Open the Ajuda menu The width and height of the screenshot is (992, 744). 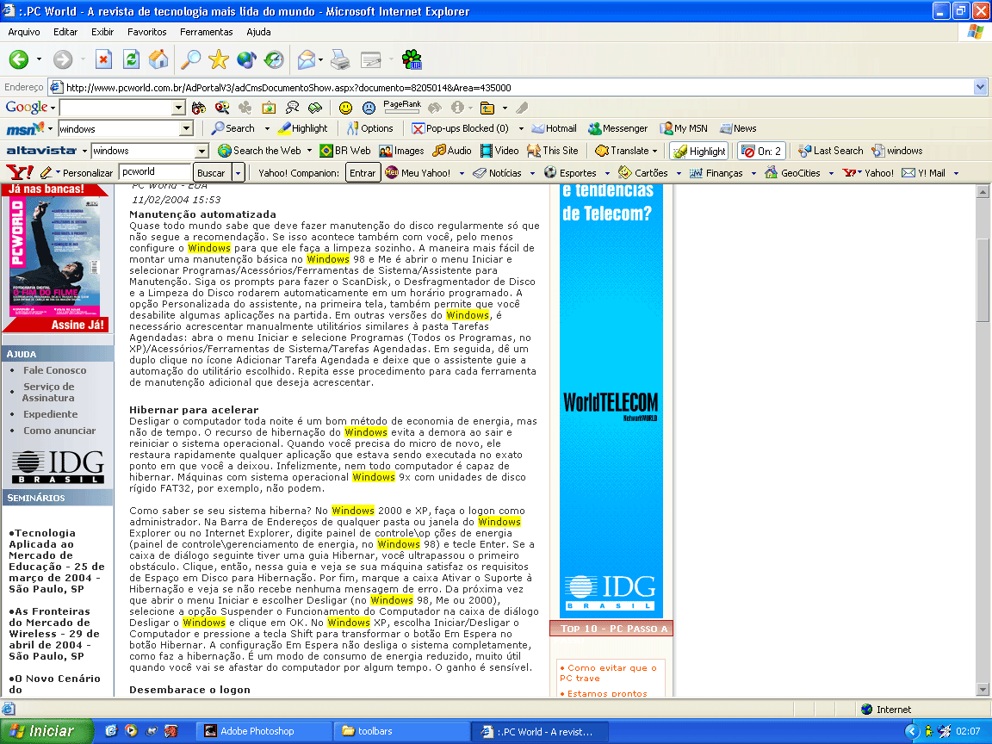click(x=258, y=32)
